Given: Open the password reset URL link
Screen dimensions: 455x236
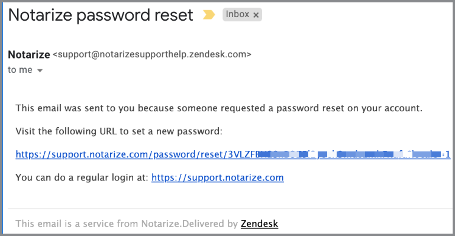Looking at the screenshot, I should pyautogui.click(x=233, y=154).
